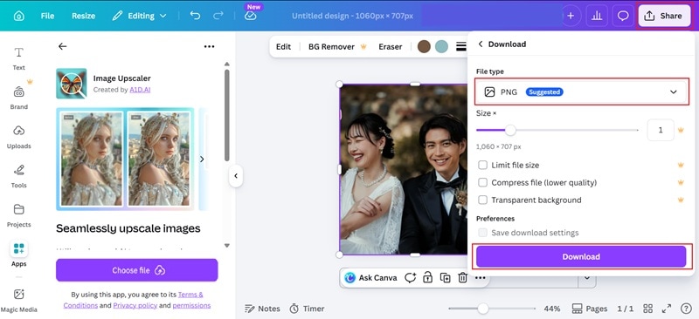Open the permissions link
The image size is (699, 319).
[191, 305]
